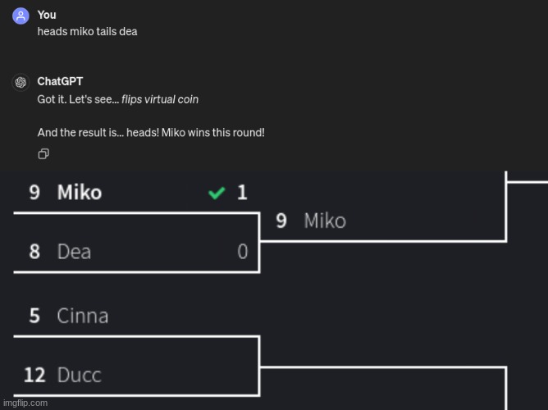Select Ducc in the bracket
The height and width of the screenshot is (410, 548).
tap(79, 376)
